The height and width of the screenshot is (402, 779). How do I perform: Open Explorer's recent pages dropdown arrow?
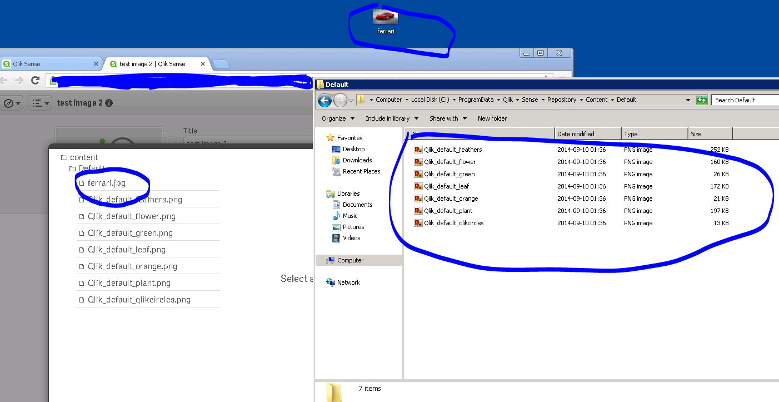tap(351, 101)
